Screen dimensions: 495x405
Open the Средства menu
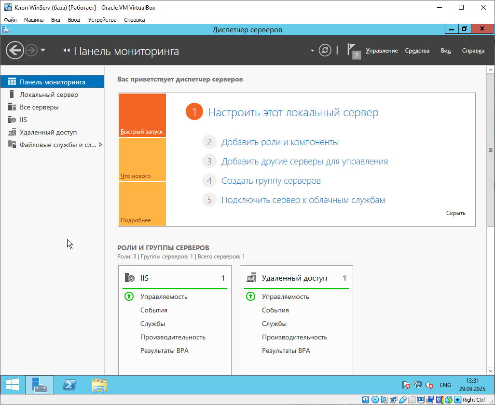(417, 51)
